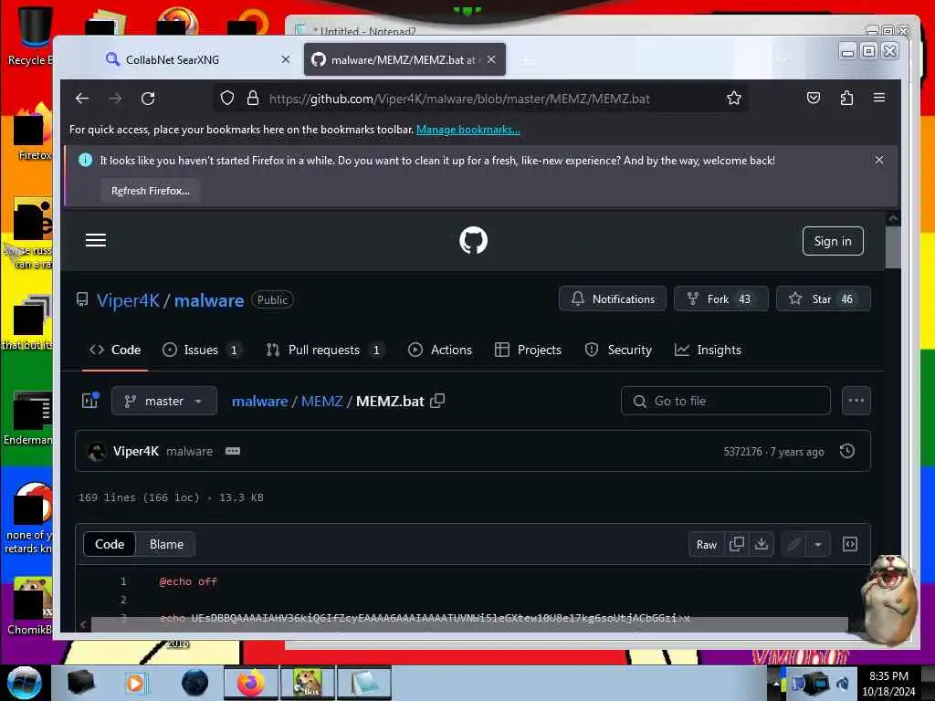Expand the file tree panel icon

tap(90, 401)
